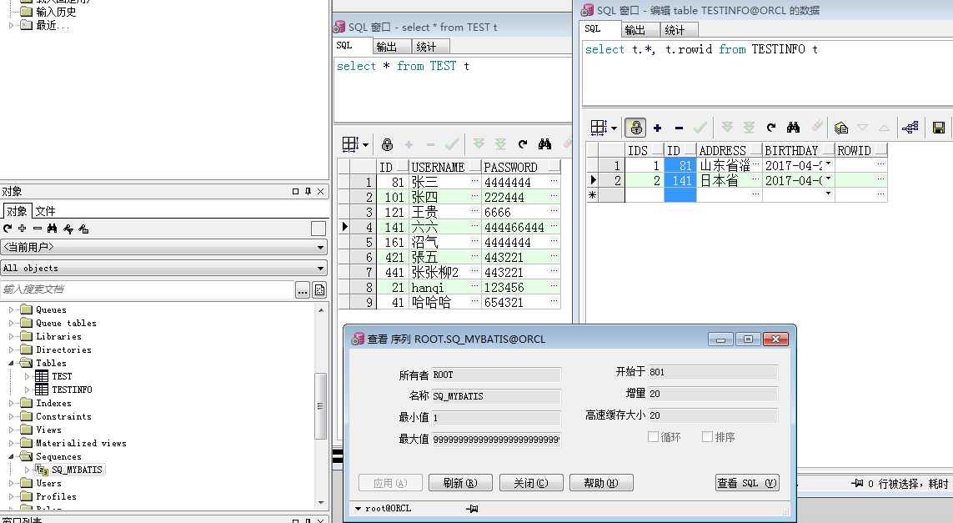The width and height of the screenshot is (953, 523).
Task: Click the pin icon in sequence dialog status bar
Action: click(x=472, y=509)
